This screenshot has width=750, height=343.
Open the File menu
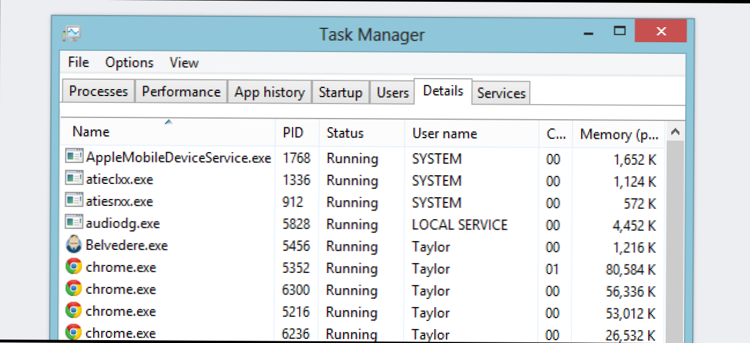(78, 62)
